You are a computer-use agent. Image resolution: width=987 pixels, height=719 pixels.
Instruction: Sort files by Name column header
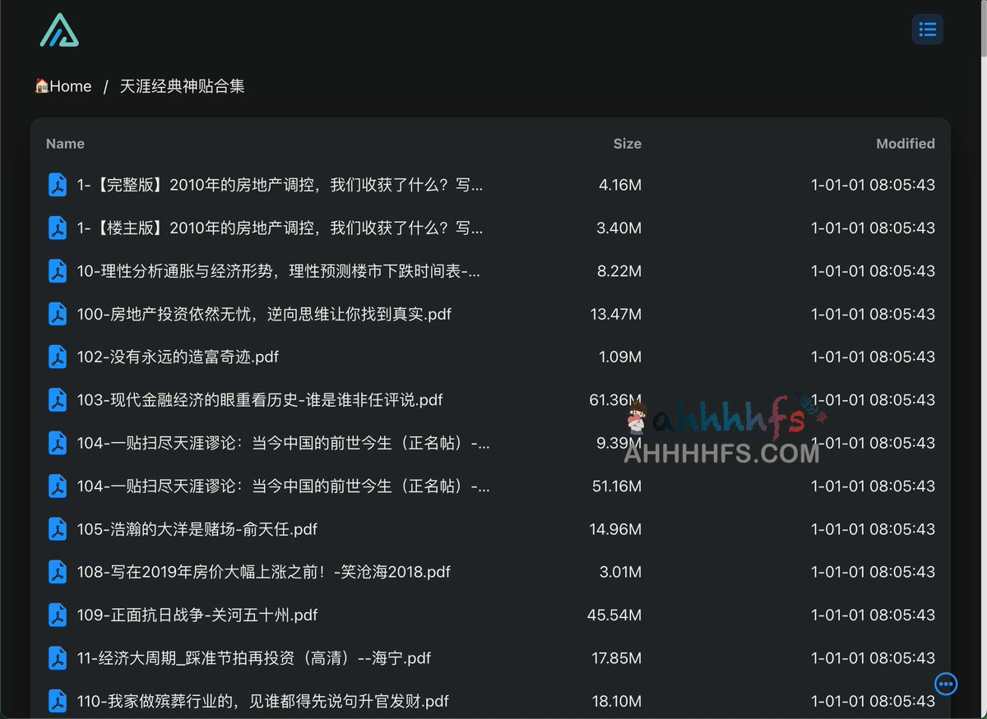click(65, 144)
